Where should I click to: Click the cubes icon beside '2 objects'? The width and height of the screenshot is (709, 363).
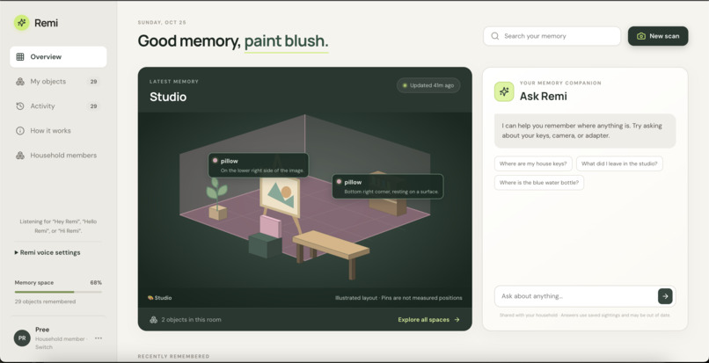click(x=153, y=320)
